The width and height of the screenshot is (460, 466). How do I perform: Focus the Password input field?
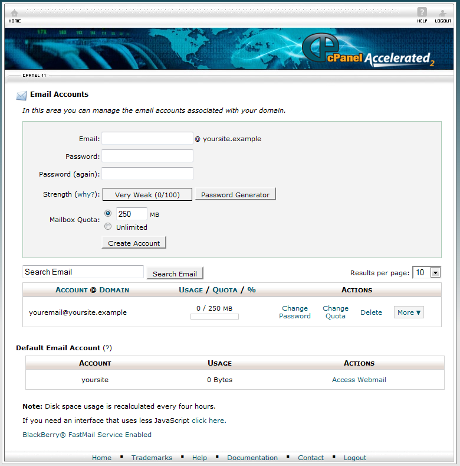coord(147,156)
